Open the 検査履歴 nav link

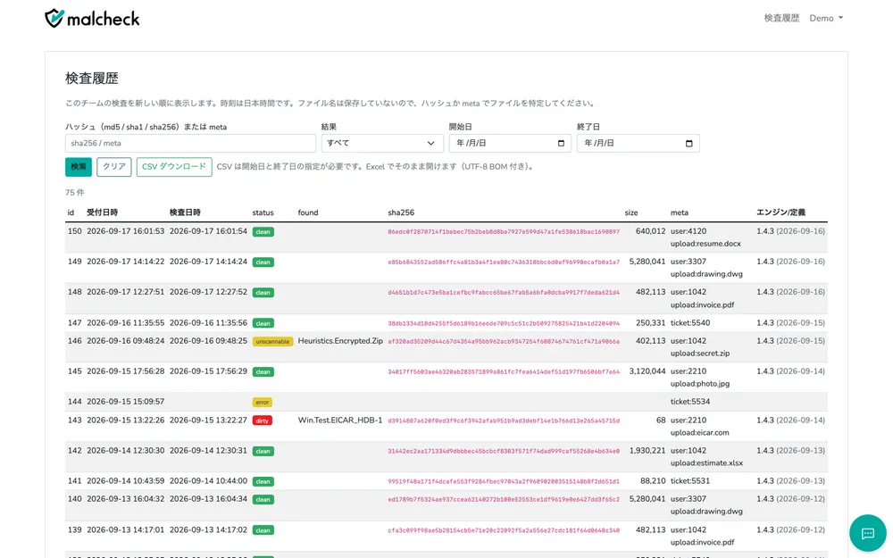781,18
